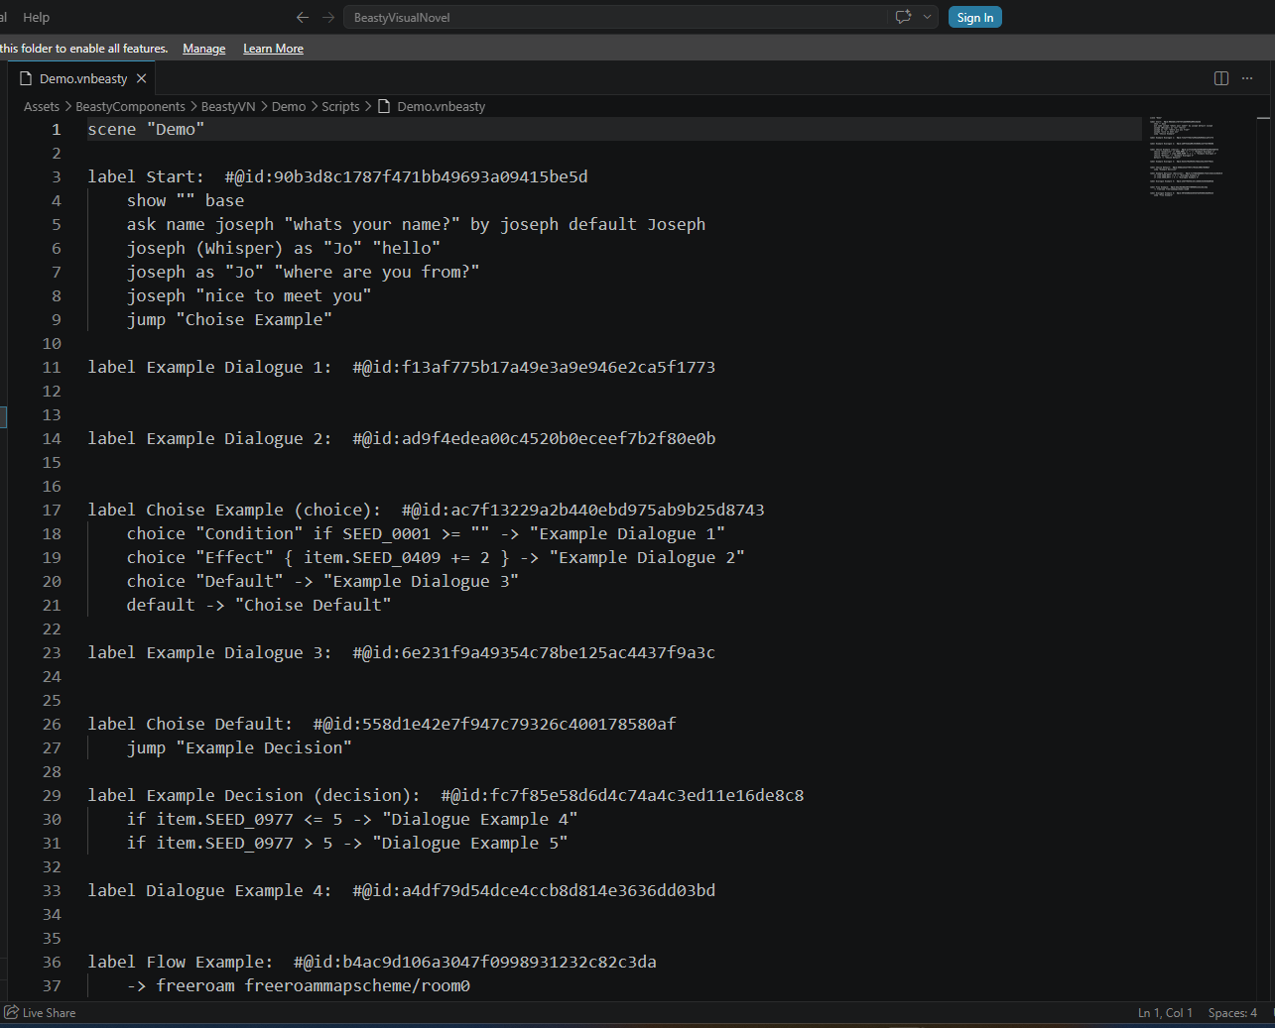Image resolution: width=1275 pixels, height=1028 pixels.
Task: Split the editor to the right
Action: point(1221,78)
